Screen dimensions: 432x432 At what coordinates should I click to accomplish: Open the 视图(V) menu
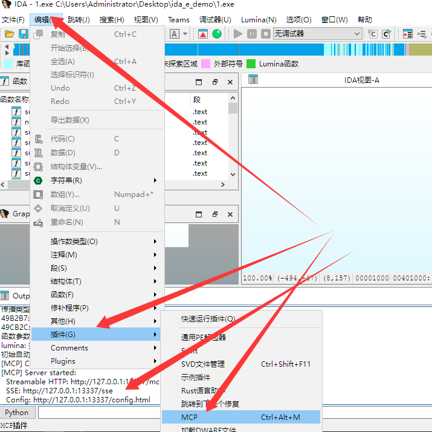click(x=146, y=20)
